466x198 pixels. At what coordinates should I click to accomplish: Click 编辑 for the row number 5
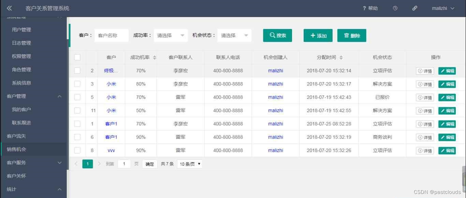coord(447,98)
